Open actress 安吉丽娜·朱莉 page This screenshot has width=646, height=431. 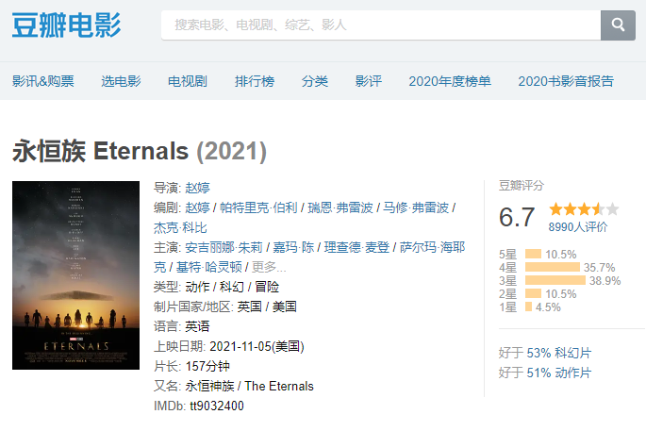(x=224, y=247)
